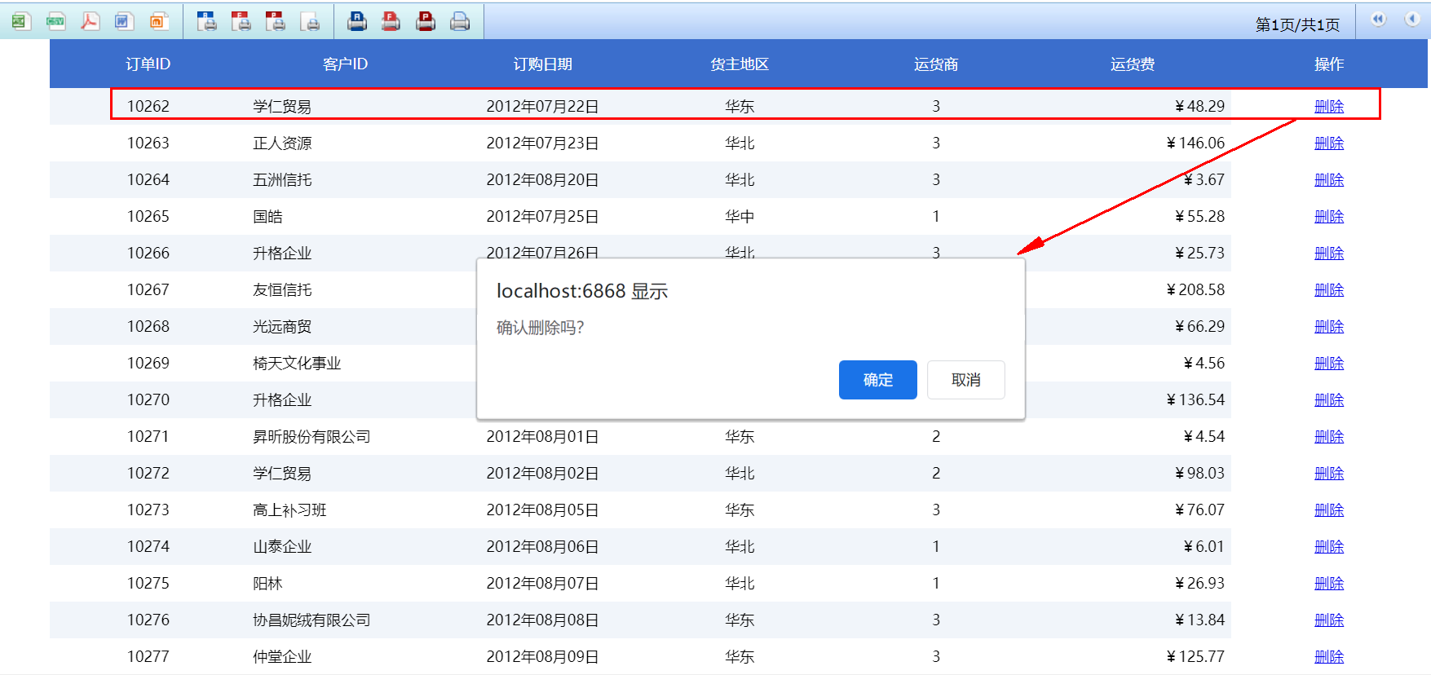Click the red 'F' print preview icon
1431x675 pixels.
241,21
